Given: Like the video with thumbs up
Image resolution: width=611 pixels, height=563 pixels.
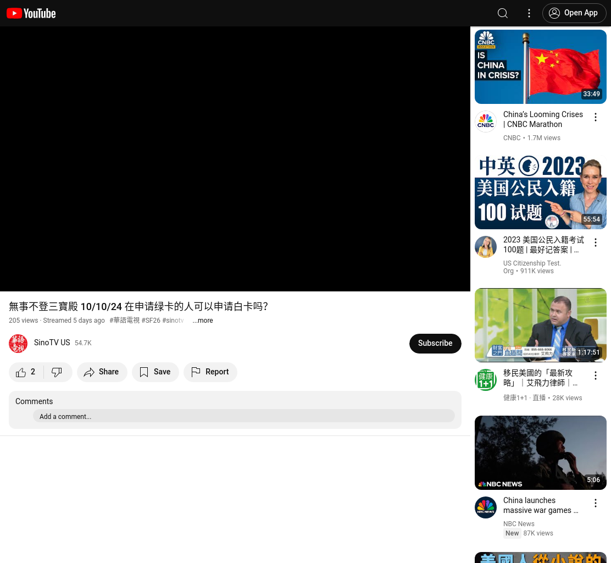Looking at the screenshot, I should tap(26, 372).
